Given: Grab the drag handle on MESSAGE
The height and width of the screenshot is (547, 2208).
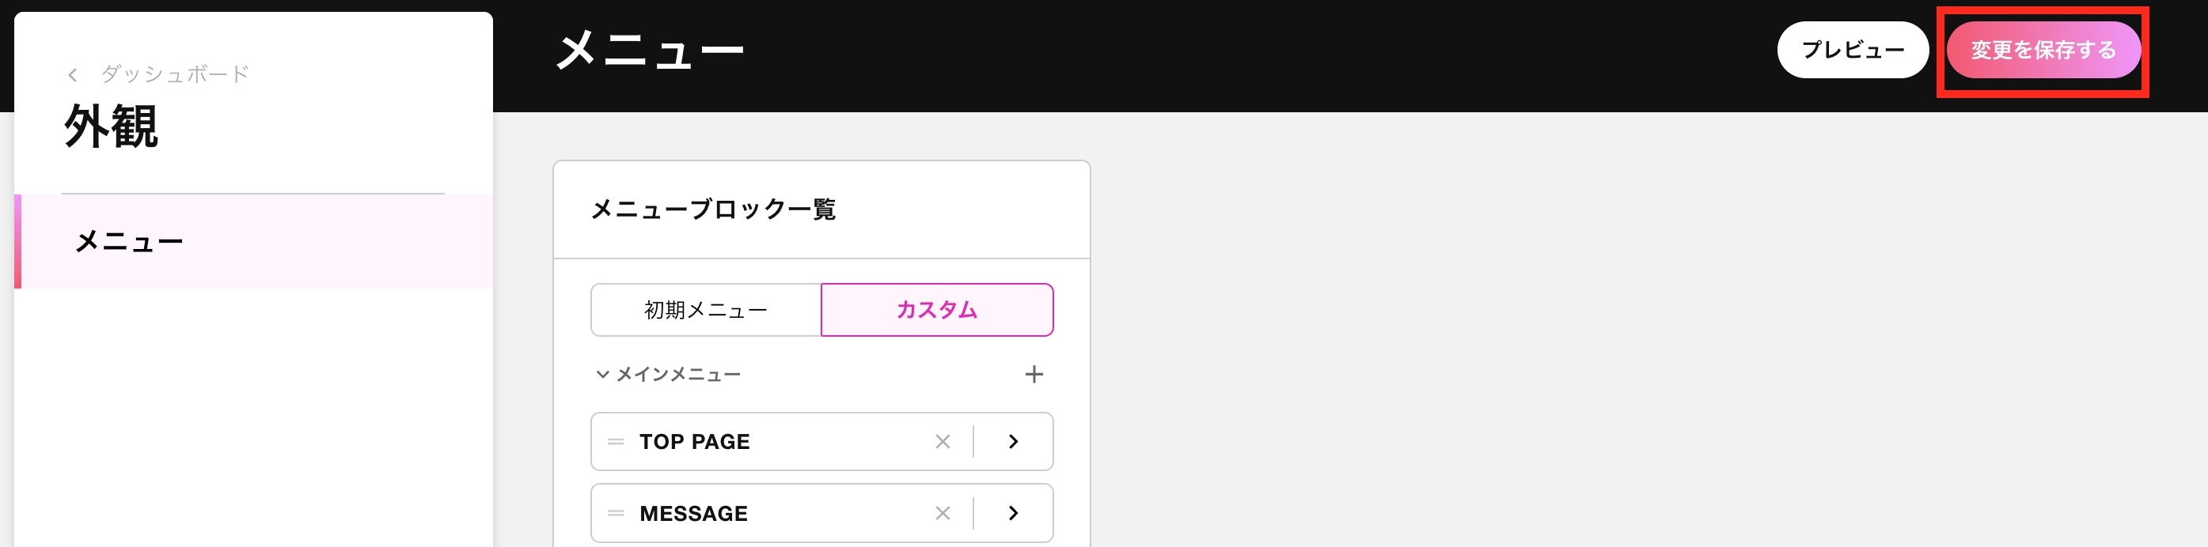Looking at the screenshot, I should tap(616, 514).
